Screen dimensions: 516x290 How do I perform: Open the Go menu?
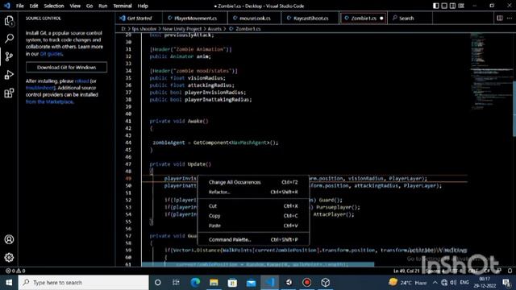pyautogui.click(x=89, y=6)
